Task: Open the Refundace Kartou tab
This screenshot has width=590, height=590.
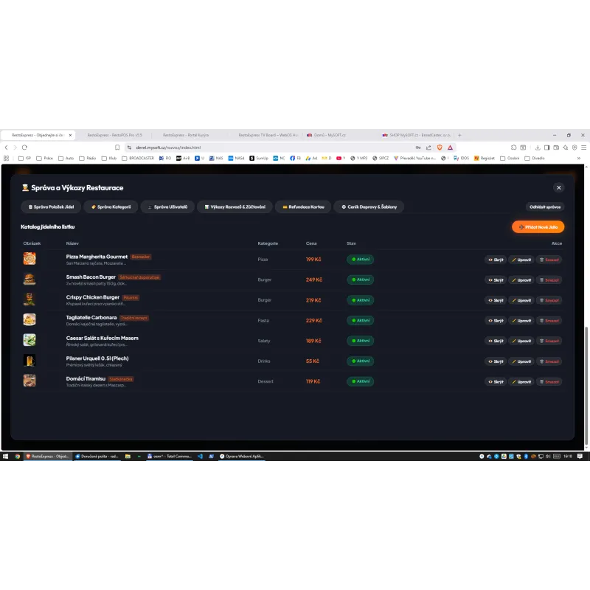Action: pos(303,206)
